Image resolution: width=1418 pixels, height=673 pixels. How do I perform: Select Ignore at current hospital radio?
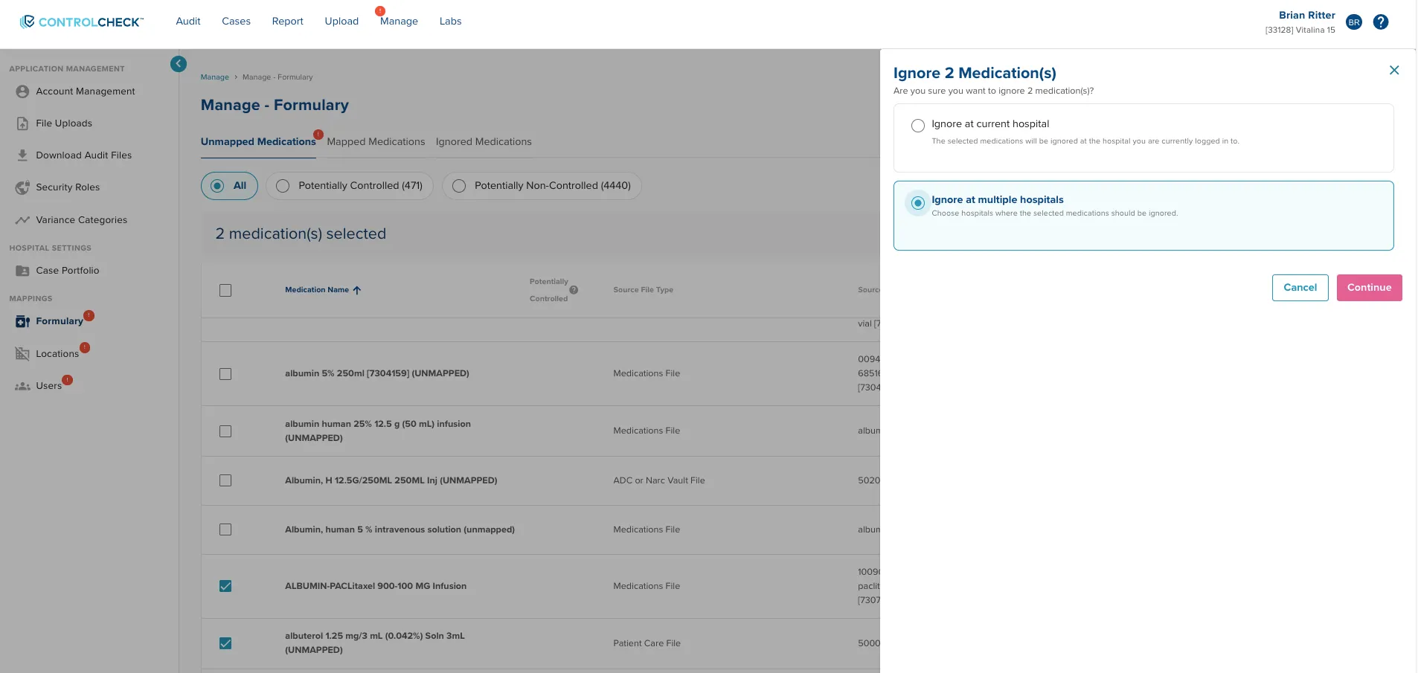pos(918,126)
